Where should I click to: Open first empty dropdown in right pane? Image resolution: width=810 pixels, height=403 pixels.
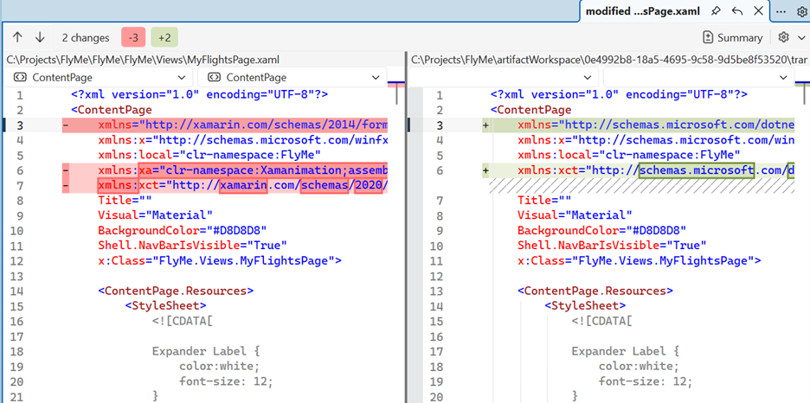505,78
